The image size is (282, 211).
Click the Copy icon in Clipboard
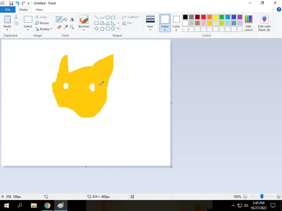16,23
